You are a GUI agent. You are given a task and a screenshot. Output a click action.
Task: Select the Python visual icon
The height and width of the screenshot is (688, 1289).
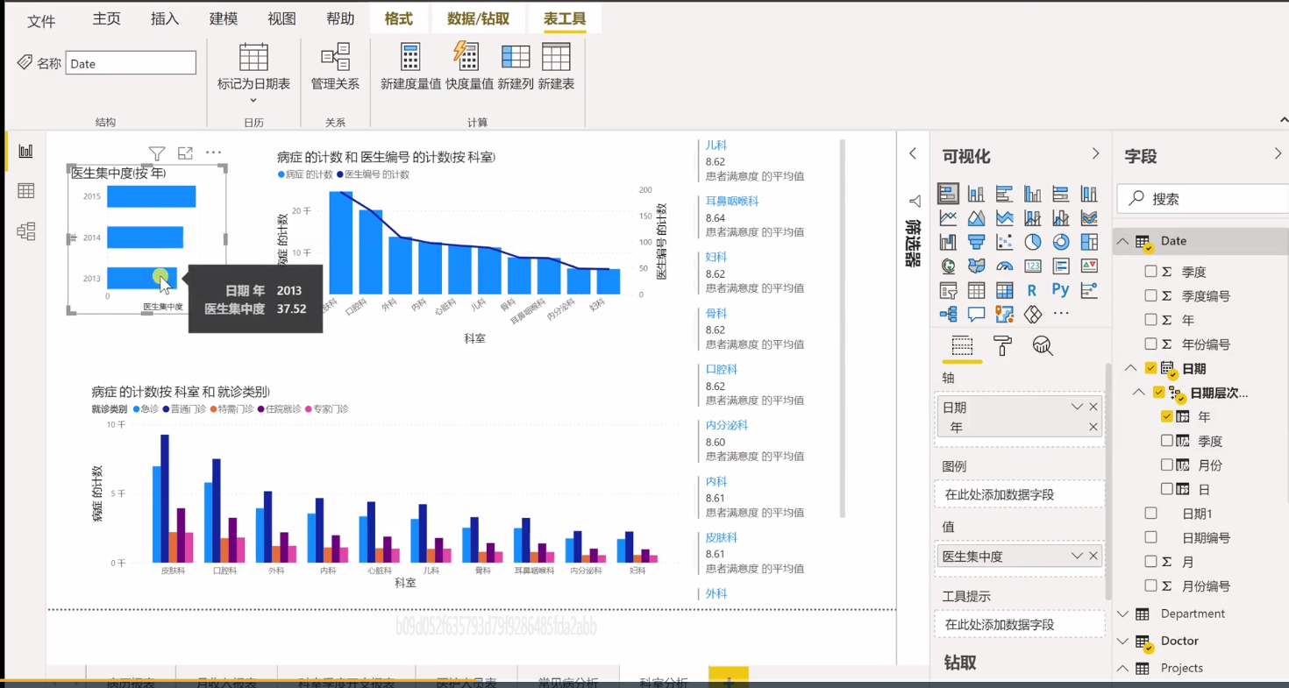pyautogui.click(x=1060, y=289)
